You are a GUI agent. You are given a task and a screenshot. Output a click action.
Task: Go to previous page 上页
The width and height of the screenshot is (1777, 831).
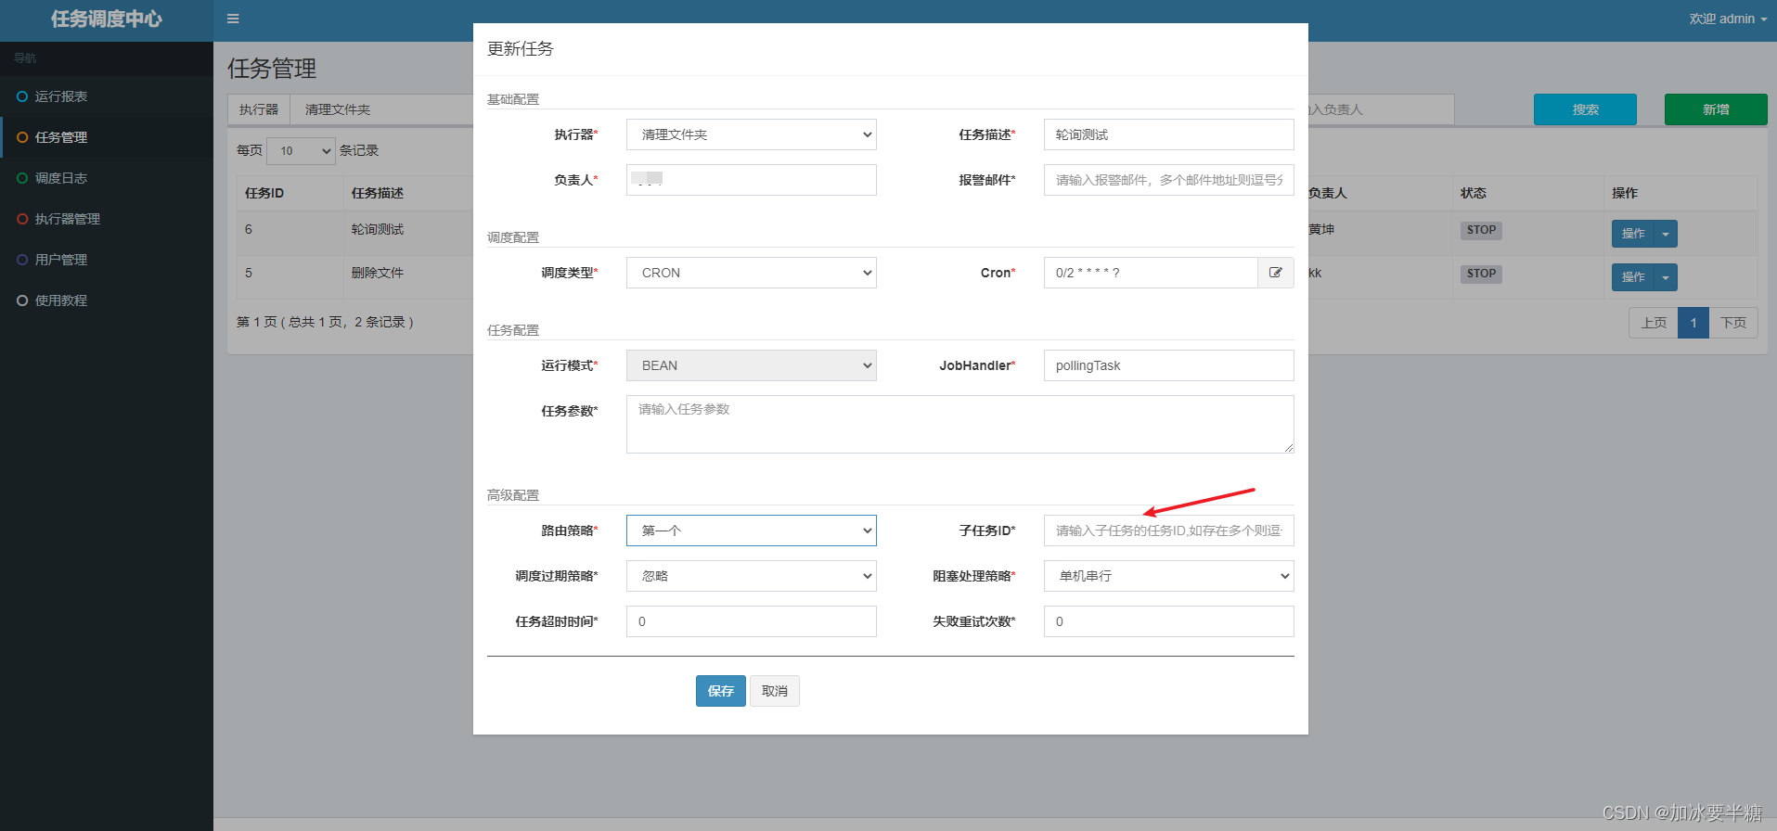tap(1654, 323)
